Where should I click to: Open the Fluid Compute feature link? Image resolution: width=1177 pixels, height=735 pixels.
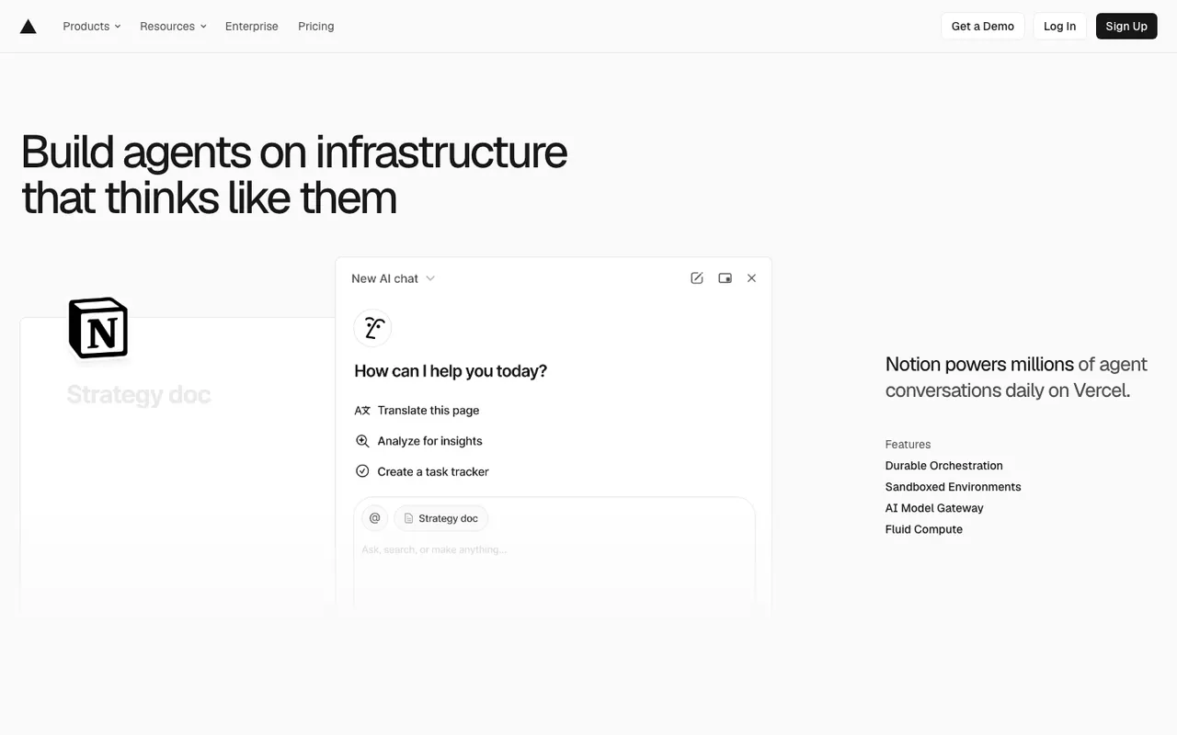924,529
